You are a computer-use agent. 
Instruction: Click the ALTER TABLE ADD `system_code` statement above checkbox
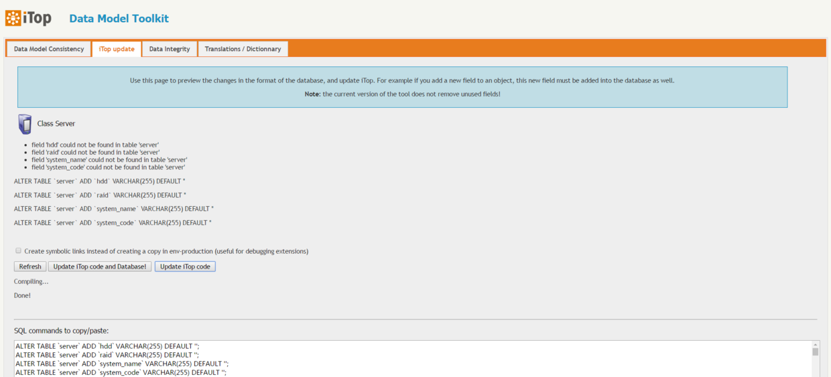tap(113, 223)
